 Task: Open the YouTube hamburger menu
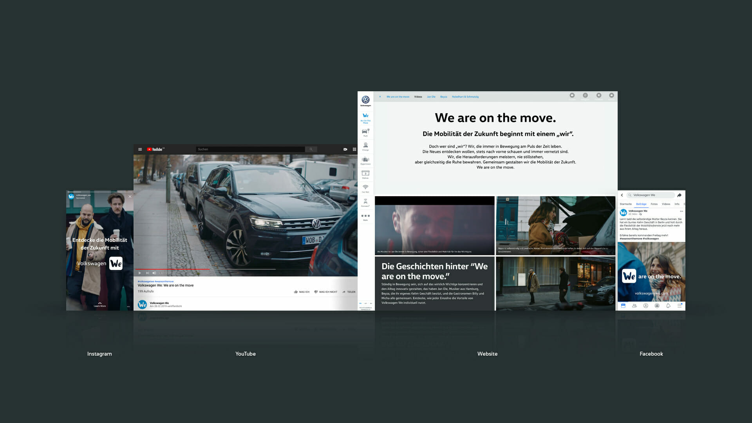[x=140, y=149]
